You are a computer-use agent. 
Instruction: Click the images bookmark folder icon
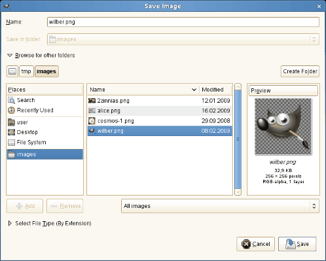coord(11,154)
